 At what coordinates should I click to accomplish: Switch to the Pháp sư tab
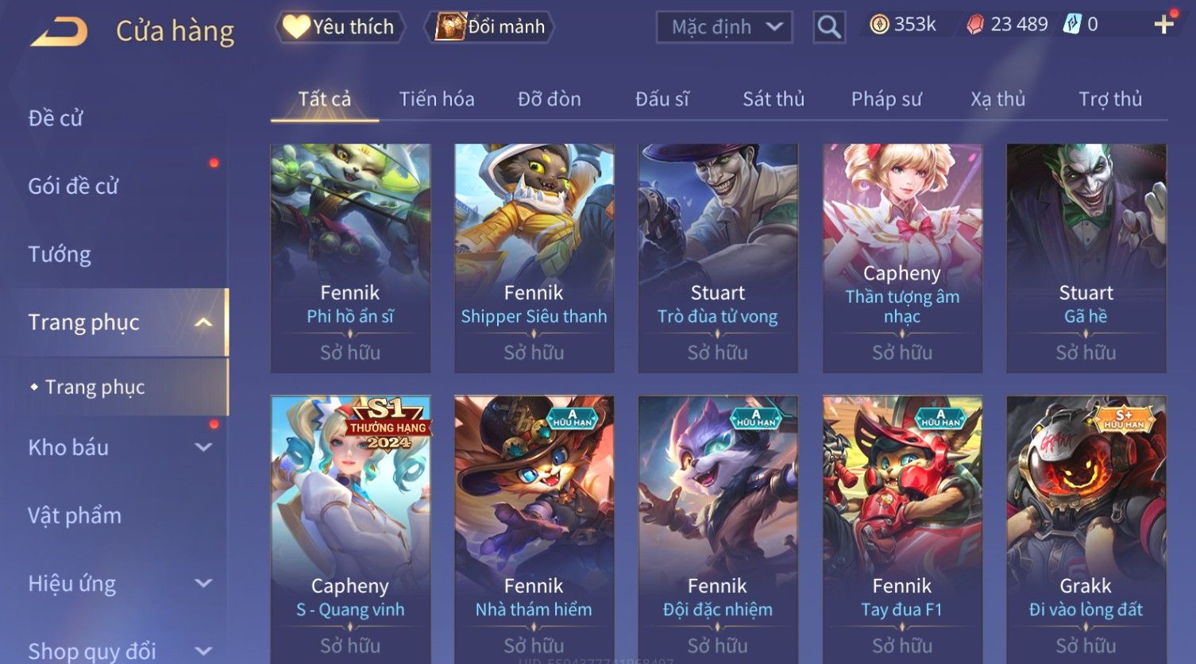pyautogui.click(x=886, y=99)
